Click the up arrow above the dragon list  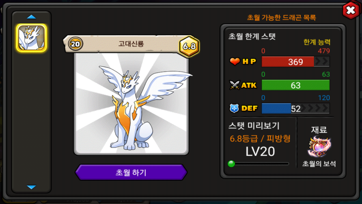coord(31,17)
